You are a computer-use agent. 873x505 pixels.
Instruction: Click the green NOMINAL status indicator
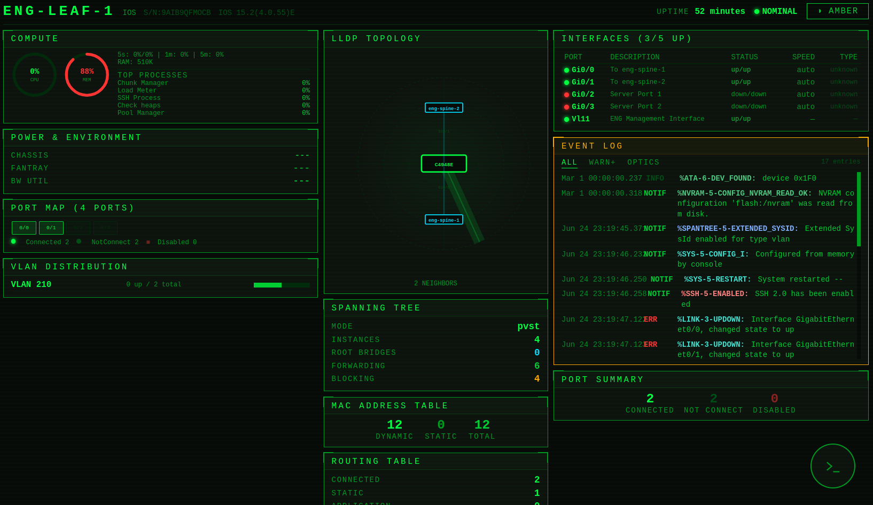click(775, 11)
